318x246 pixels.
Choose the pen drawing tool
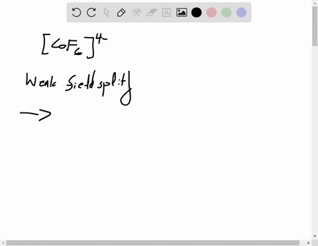(121, 13)
